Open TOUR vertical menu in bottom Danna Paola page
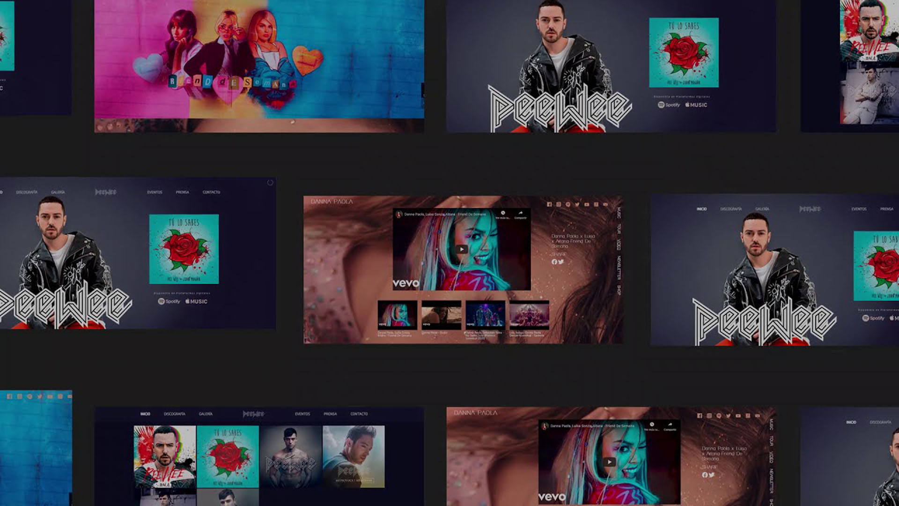899x506 pixels. click(x=771, y=441)
